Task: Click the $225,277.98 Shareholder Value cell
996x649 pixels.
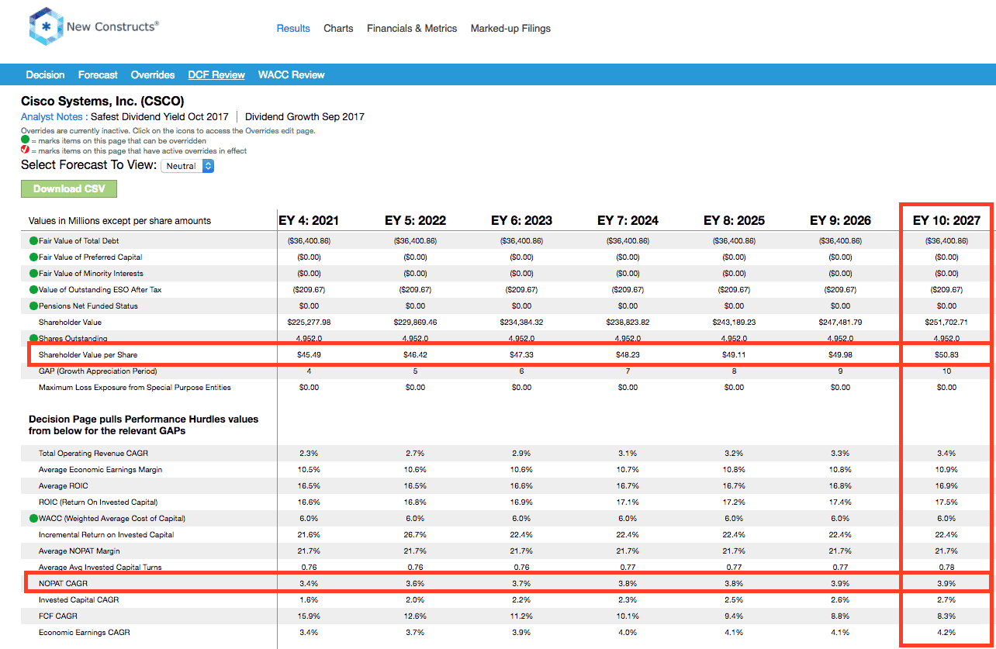Action: [x=309, y=322]
